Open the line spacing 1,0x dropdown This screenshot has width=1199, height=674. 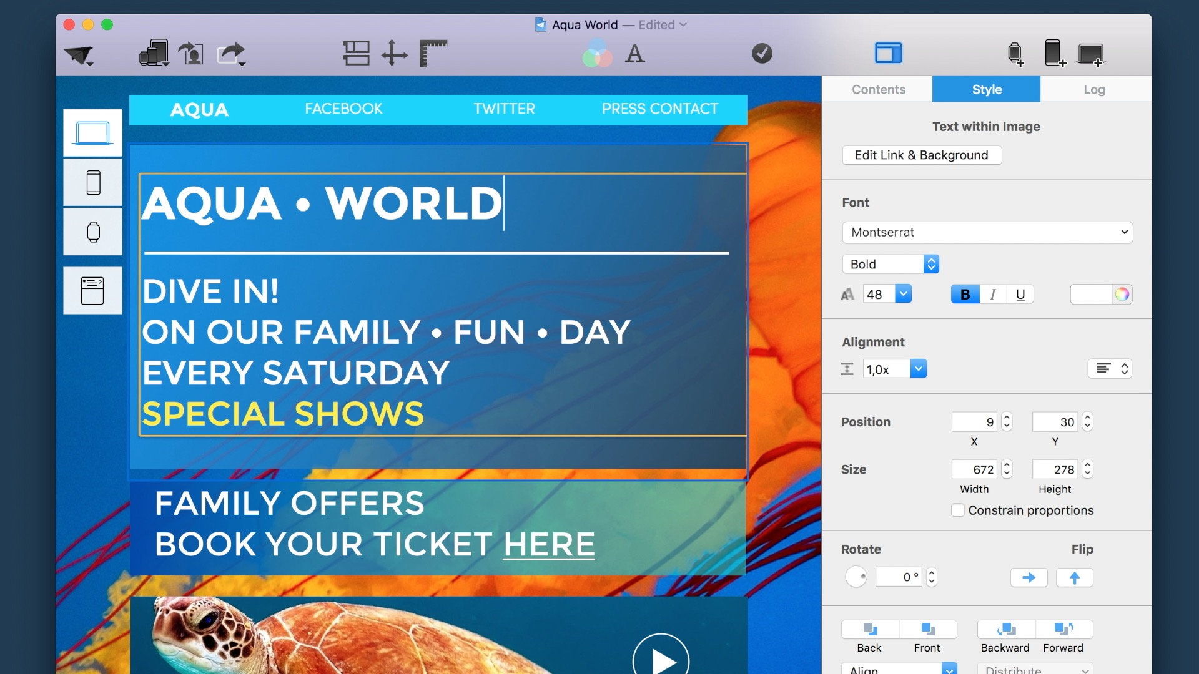coord(918,369)
